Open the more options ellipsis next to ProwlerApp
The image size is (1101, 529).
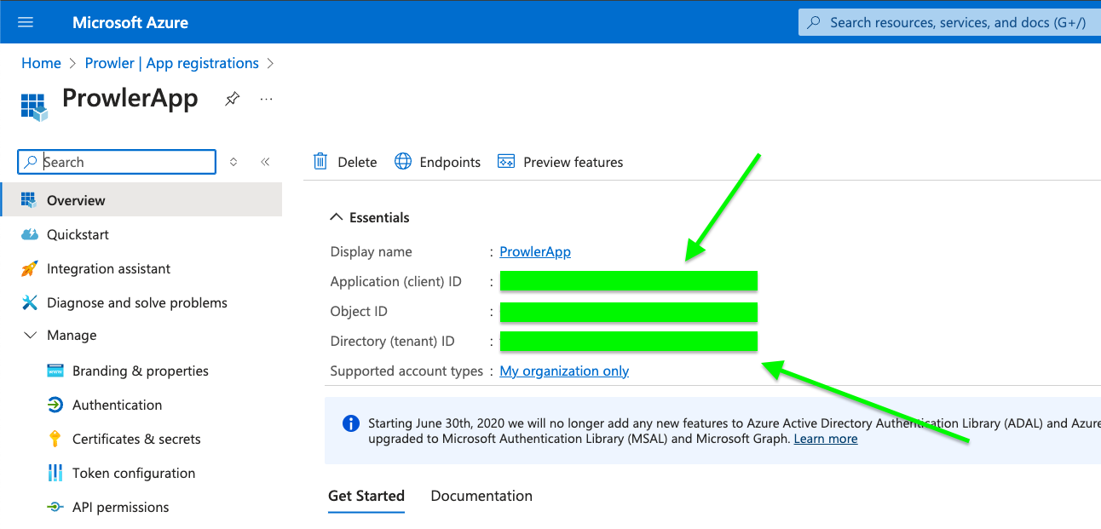[x=267, y=99]
